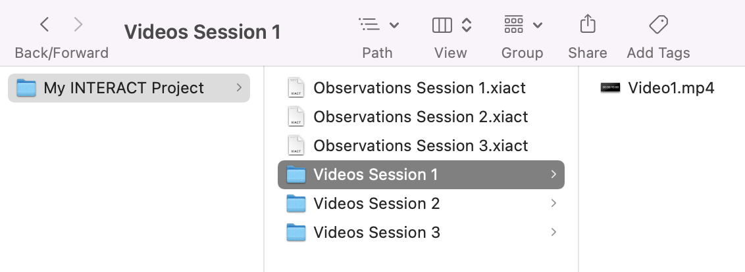Expand the Videos Session 2 chevron

coord(553,203)
